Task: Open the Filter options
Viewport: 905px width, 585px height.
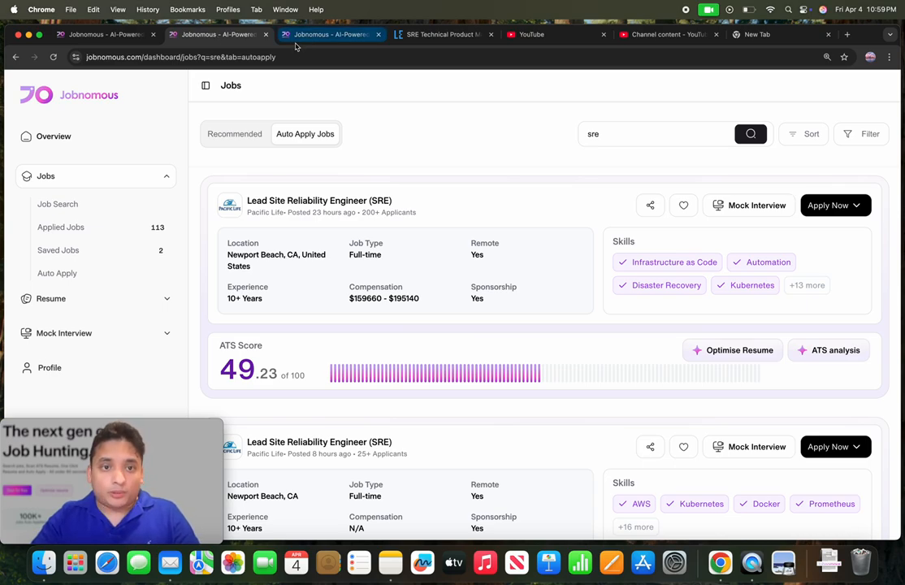Action: (x=861, y=134)
